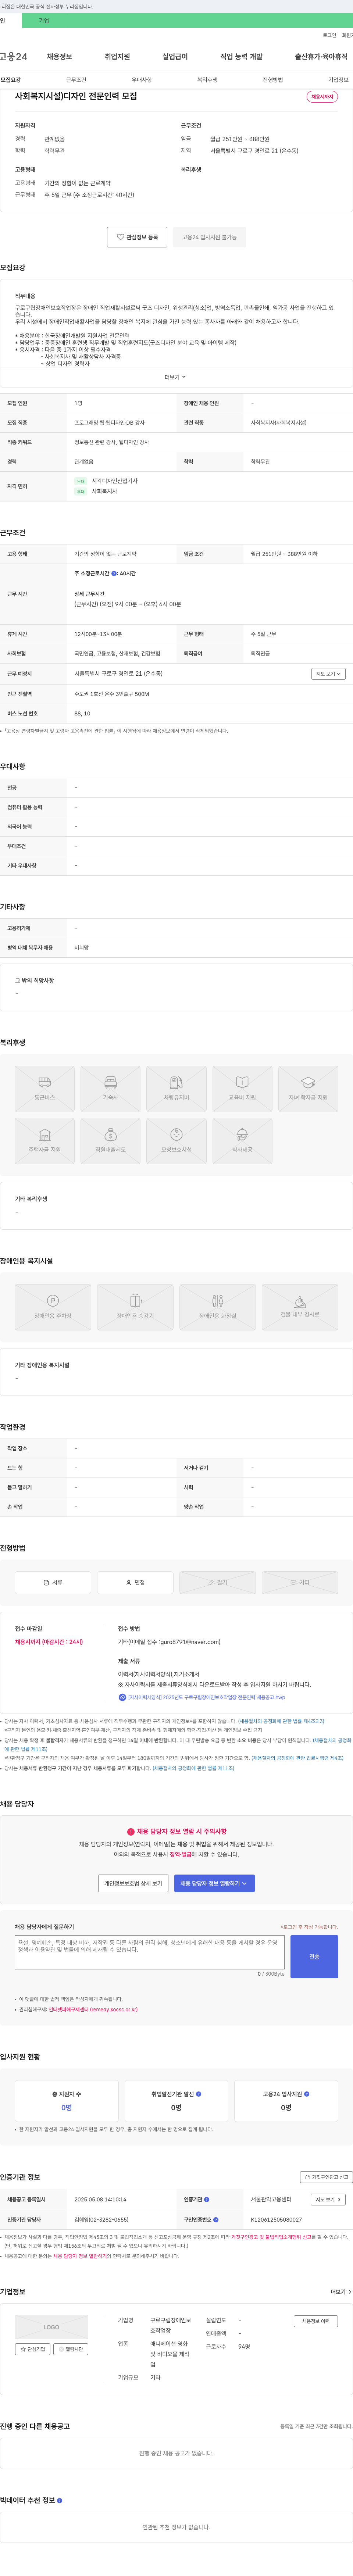Click 개인정보보호법 상세 보기 button
Viewport: 353px width, 2576px height.
[x=133, y=1883]
